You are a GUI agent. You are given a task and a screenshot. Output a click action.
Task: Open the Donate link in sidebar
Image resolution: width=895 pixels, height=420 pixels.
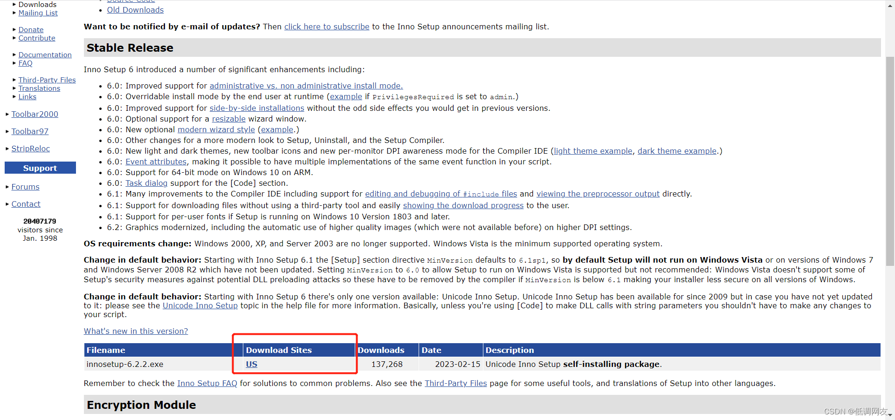pyautogui.click(x=31, y=30)
